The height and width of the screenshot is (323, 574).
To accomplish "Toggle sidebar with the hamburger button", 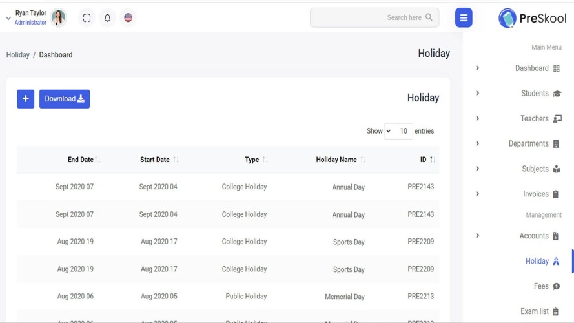I will 464,17.
